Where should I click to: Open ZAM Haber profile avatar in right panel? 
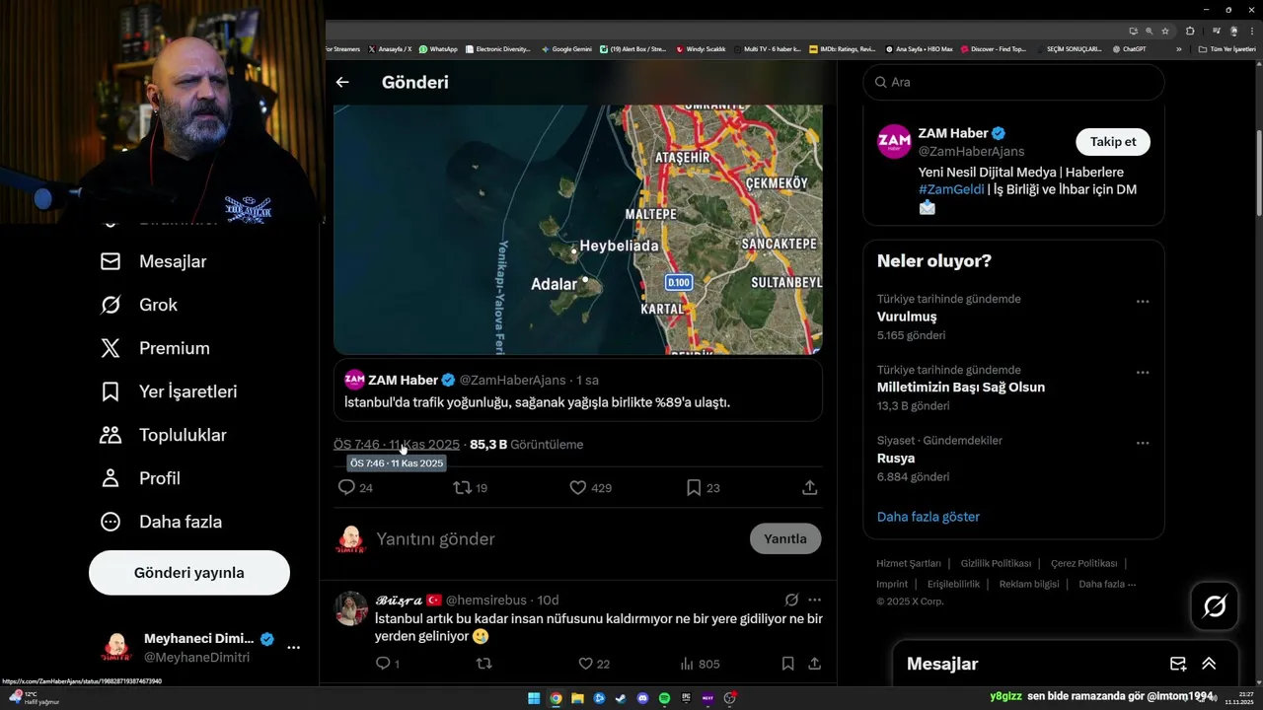tap(895, 142)
